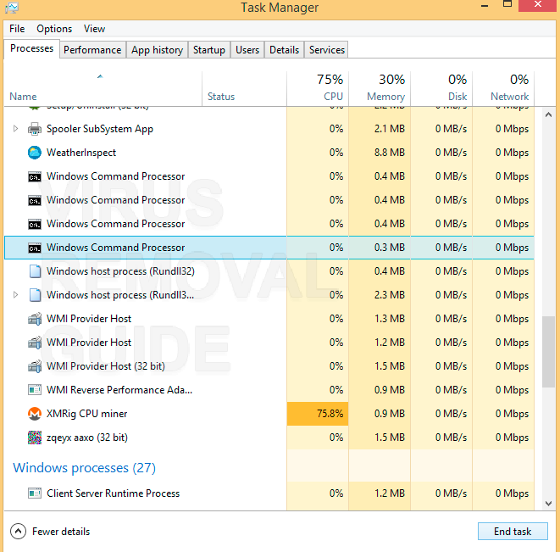Sort by the Name column header

[x=103, y=89]
